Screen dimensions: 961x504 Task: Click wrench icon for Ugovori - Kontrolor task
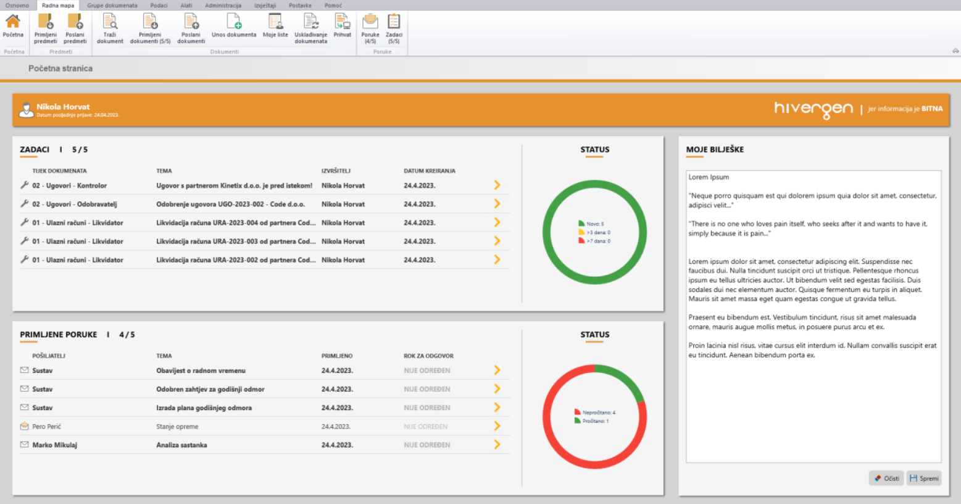[x=25, y=185]
